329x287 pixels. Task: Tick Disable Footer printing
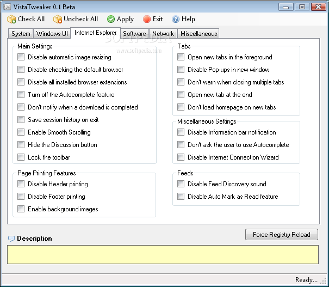click(x=21, y=197)
